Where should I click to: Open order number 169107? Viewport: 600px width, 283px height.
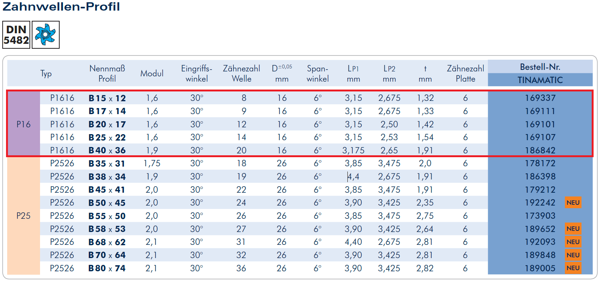540,137
